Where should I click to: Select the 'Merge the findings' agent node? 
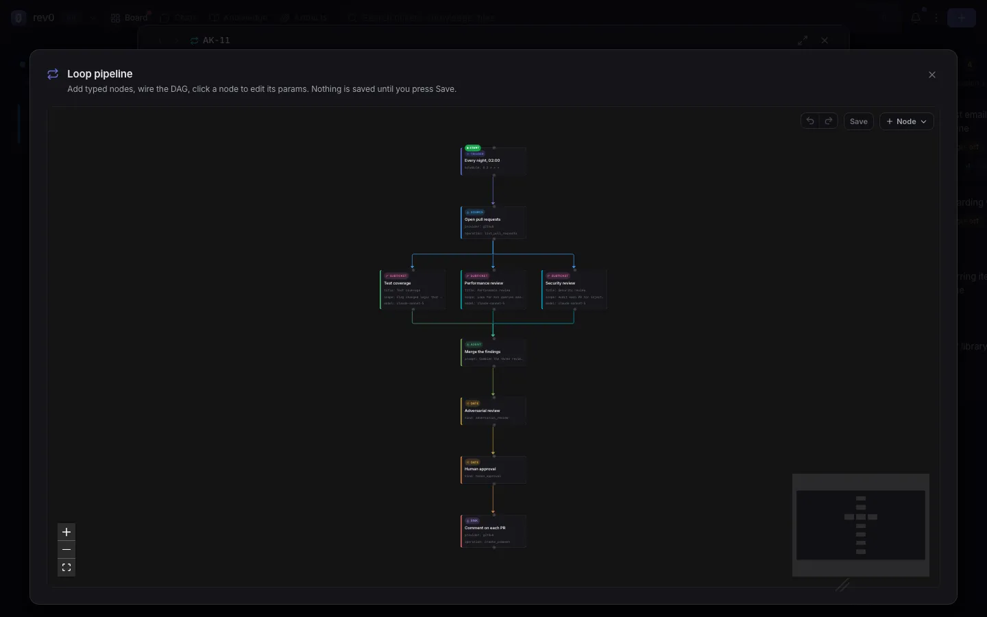click(493, 352)
